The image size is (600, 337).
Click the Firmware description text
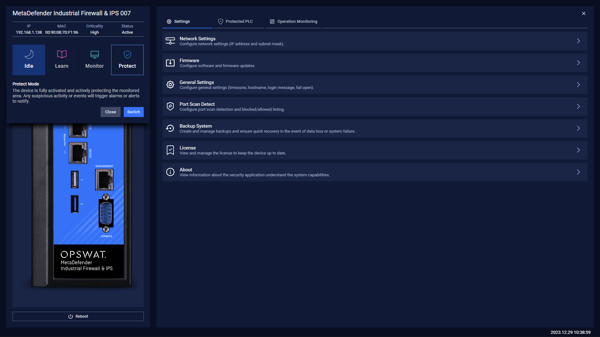pos(217,66)
